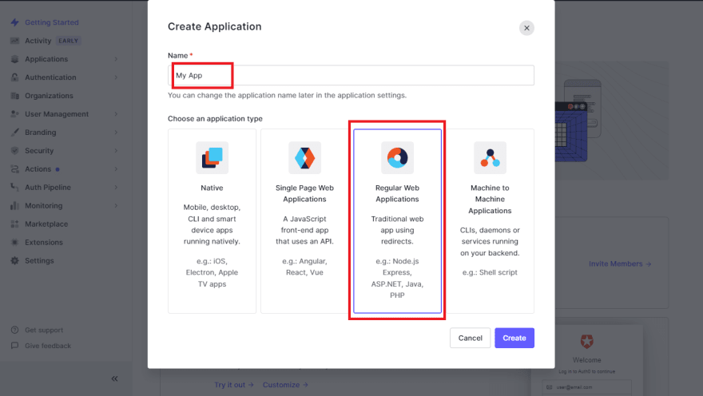Collapse the sidebar with the double-chevron icon
The width and height of the screenshot is (703, 396).
click(114, 378)
